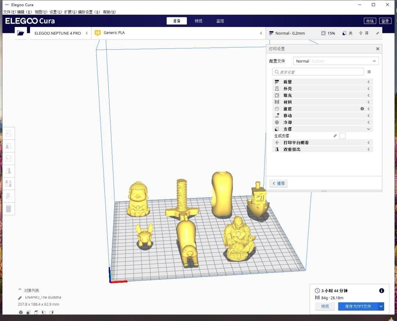Screen dimensions: 397x321
Task: Switch to the 监控 tab
Action: 220,21
